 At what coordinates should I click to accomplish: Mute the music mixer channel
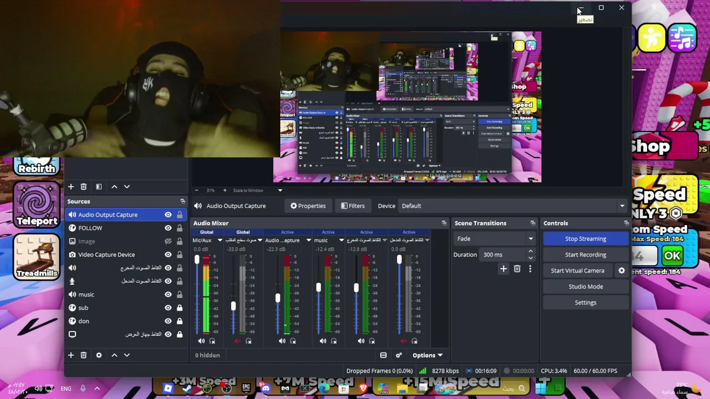[323, 341]
